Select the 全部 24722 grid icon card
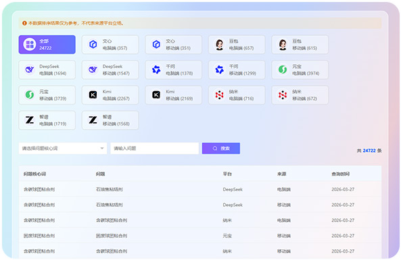This screenshot has height=260, width=401. [x=30, y=45]
